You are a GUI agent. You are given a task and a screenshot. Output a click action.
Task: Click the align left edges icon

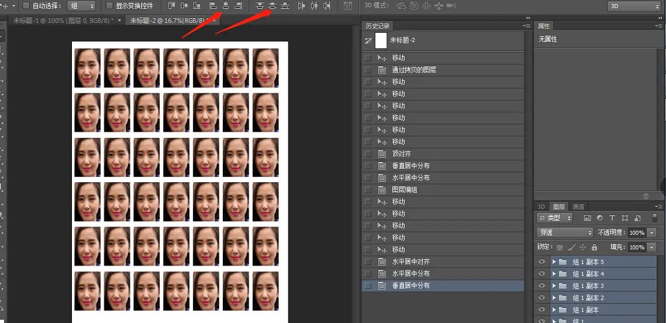point(213,6)
